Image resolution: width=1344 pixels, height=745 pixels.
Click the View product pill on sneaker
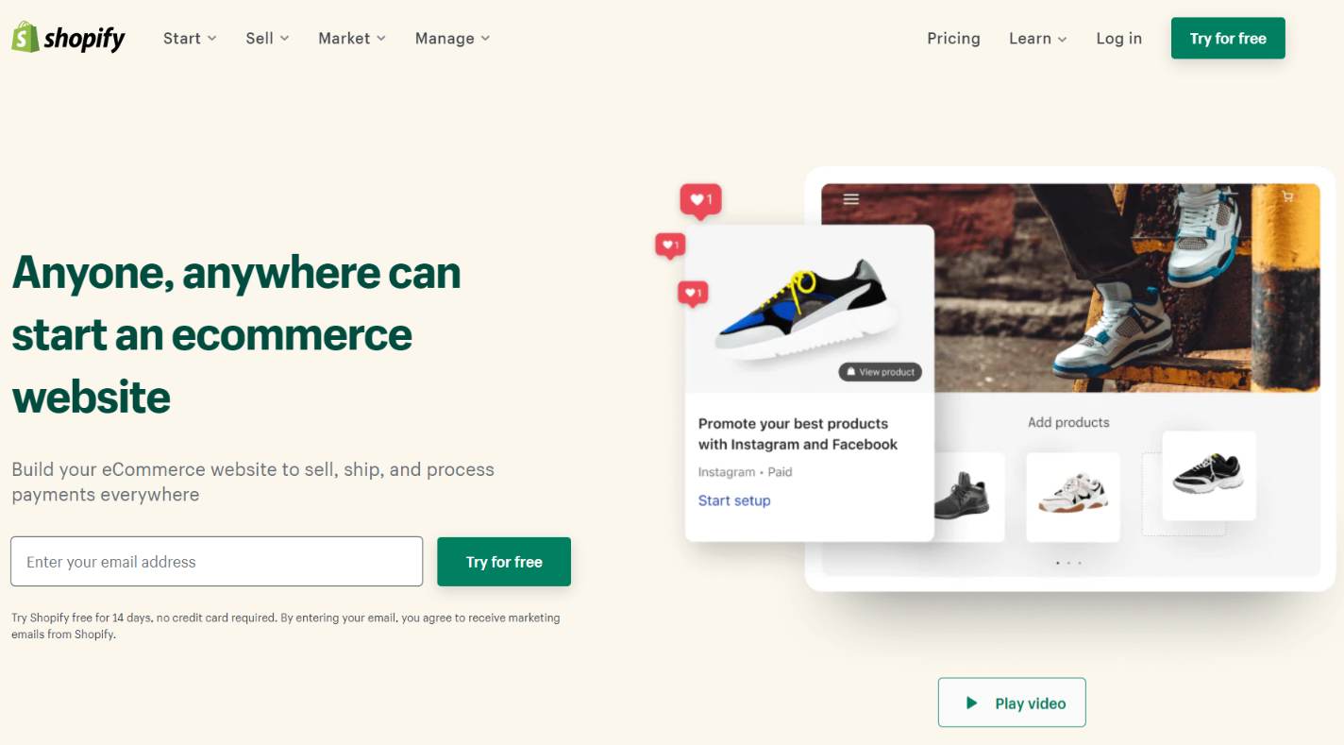click(x=880, y=372)
